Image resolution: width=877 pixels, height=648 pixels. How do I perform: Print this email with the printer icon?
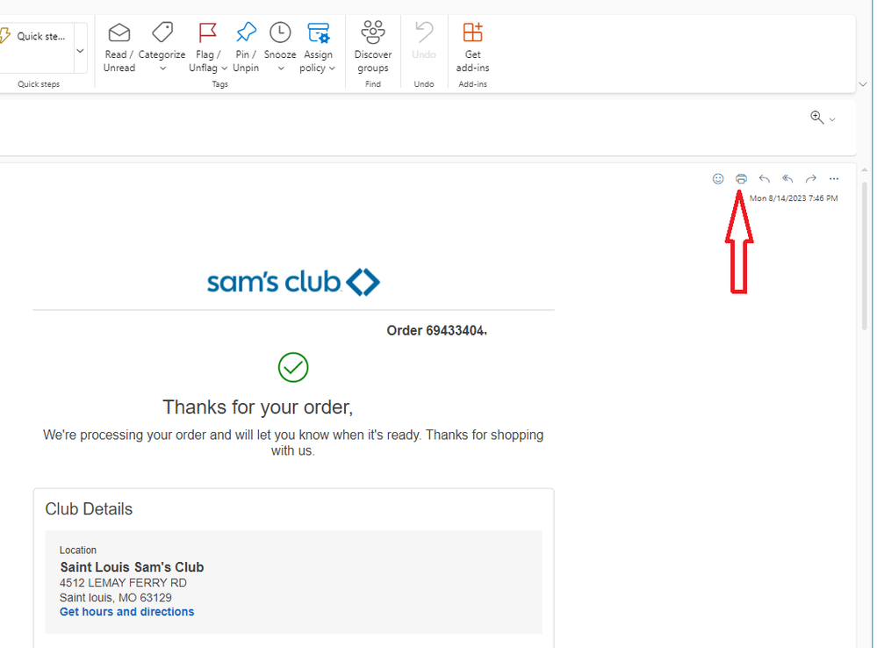pos(741,178)
